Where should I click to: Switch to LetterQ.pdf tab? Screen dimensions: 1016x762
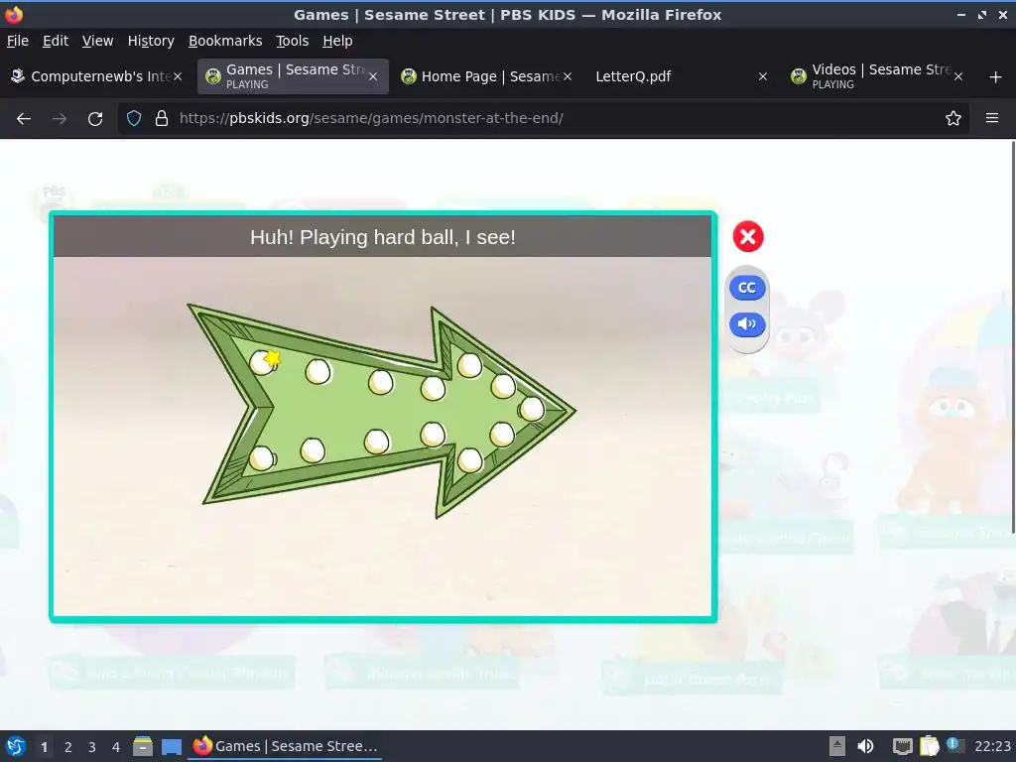coord(681,76)
